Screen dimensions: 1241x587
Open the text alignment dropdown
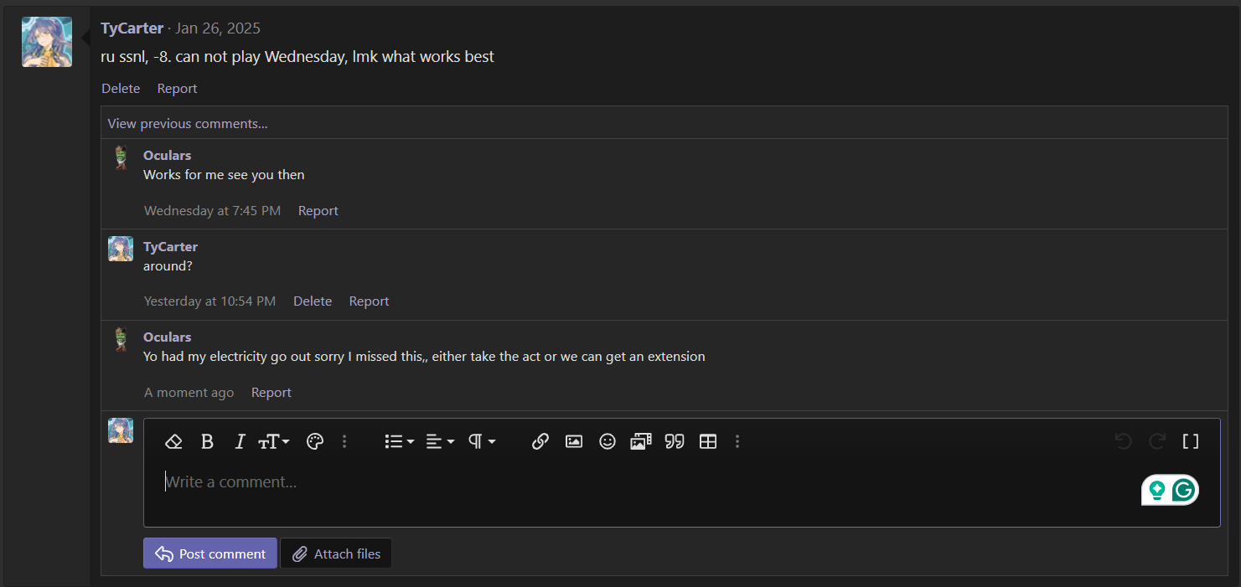[x=440, y=441]
